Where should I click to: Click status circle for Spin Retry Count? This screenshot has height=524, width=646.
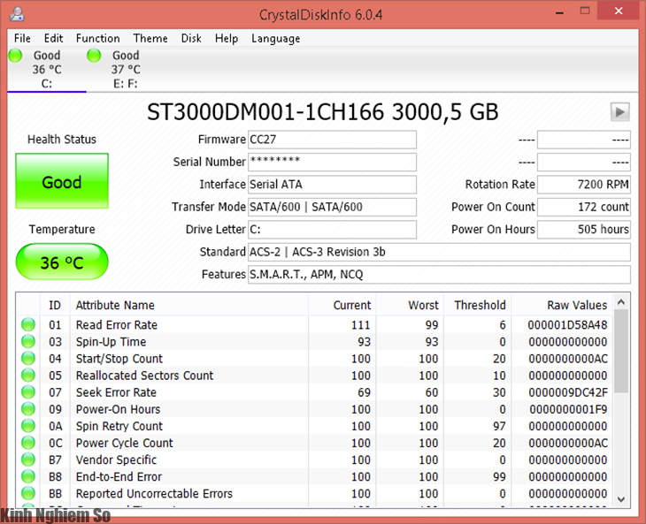pyautogui.click(x=28, y=426)
